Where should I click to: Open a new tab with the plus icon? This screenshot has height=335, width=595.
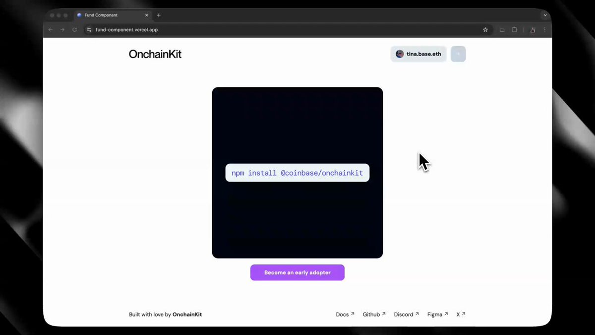point(159,15)
